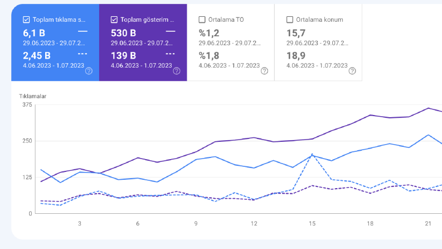This screenshot has height=249, width=442.
Task: Click the 125 y-axis label
Action: point(27,178)
